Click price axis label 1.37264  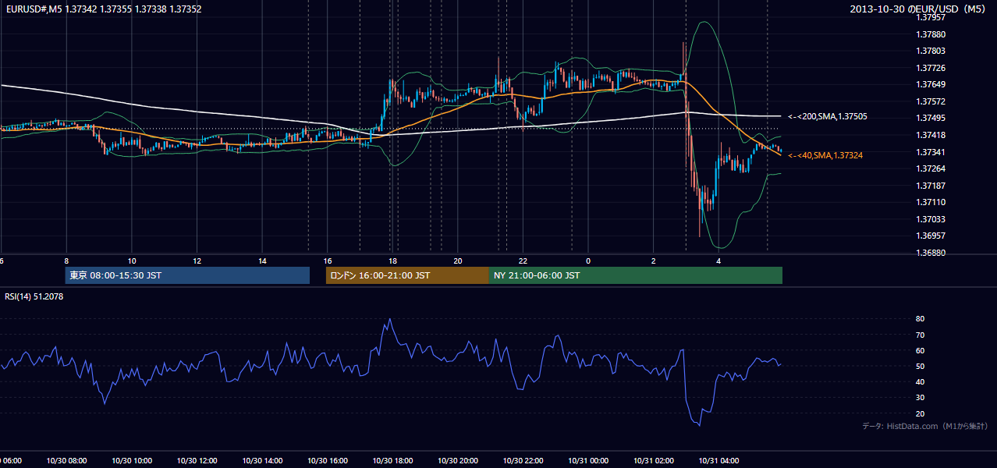coord(930,168)
